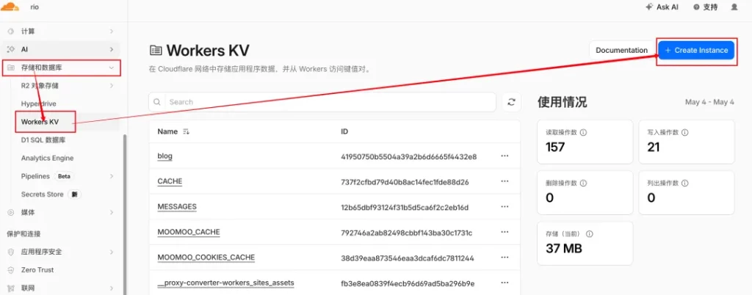Open D1 SQL 数据库 in sidebar
This screenshot has width=752, height=295.
point(43,140)
